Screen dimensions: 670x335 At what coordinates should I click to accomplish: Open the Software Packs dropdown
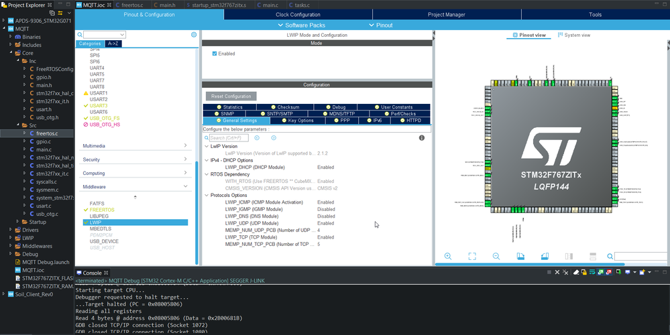point(301,25)
